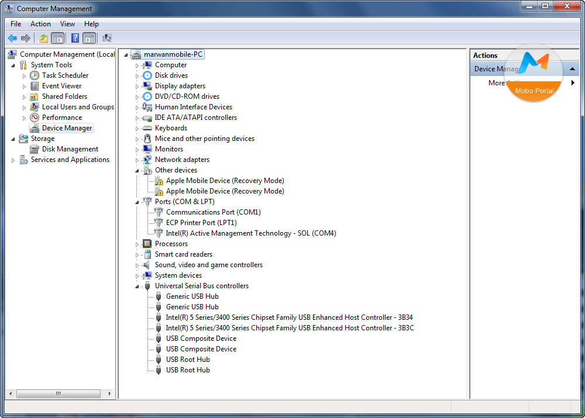Select USB Enhanced Host Controller - 3B34
Screen dimensions: 585x418
[289, 317]
